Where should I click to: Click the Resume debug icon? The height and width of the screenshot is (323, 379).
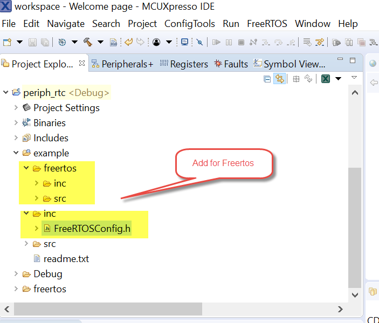[216, 42]
